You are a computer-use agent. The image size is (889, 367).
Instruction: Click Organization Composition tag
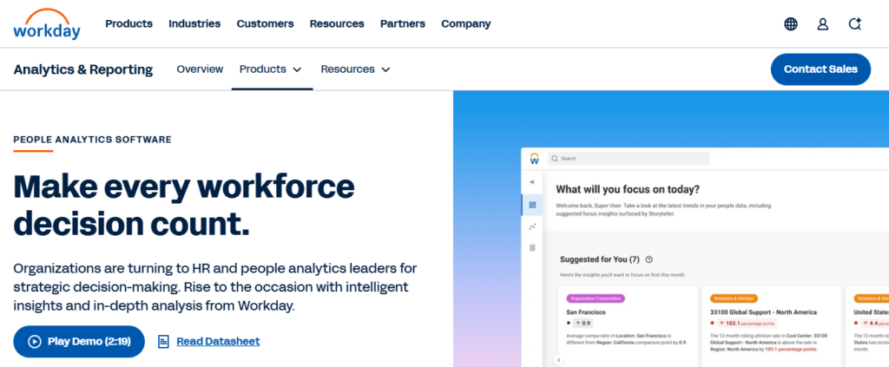coord(596,298)
